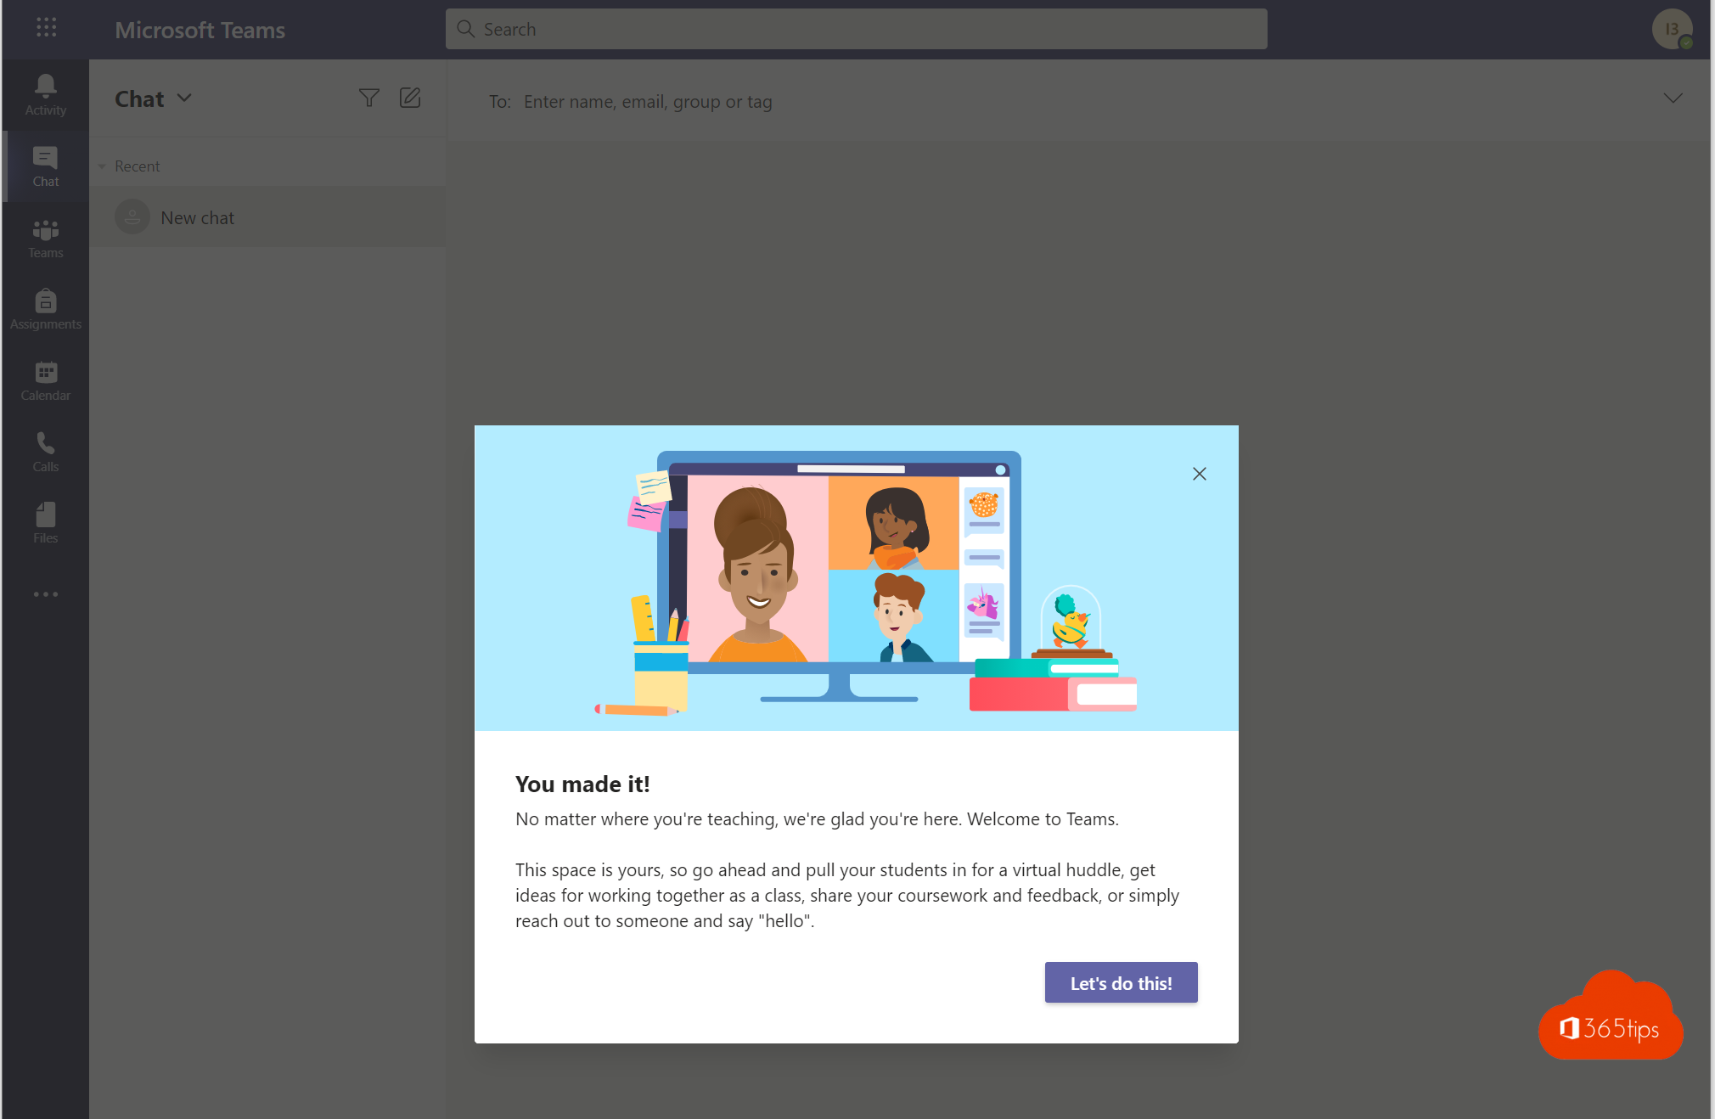The image size is (1715, 1119).
Task: Open the Teams icon in sidebar
Action: [x=45, y=236]
